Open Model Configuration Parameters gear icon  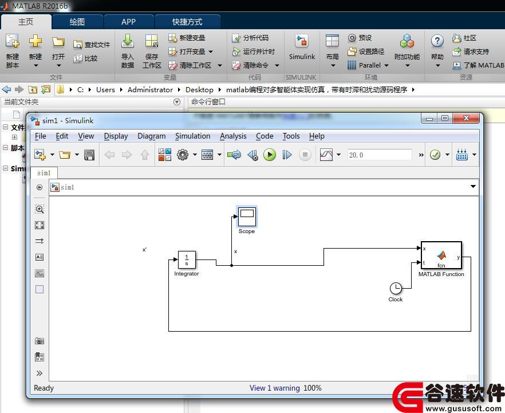click(x=183, y=155)
